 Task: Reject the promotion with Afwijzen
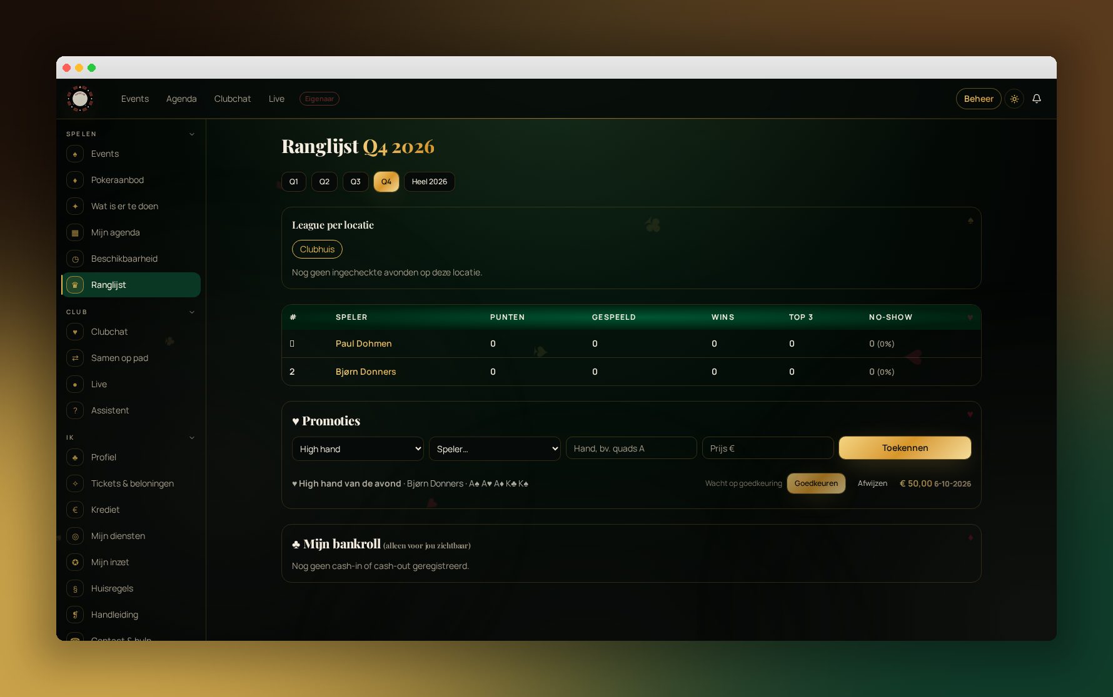[x=872, y=483]
